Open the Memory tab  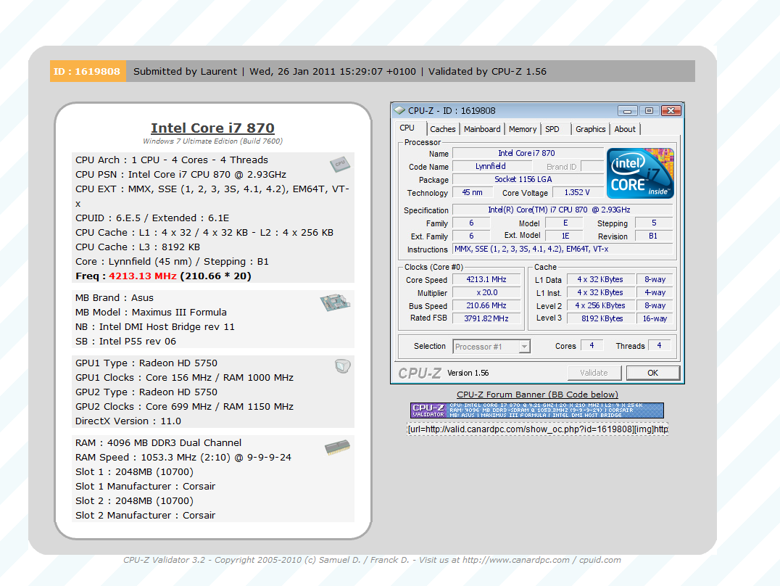click(523, 129)
